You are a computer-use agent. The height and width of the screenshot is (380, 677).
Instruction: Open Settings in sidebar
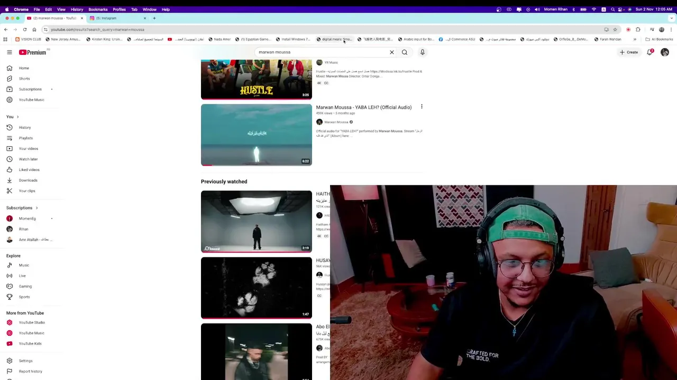(25, 360)
